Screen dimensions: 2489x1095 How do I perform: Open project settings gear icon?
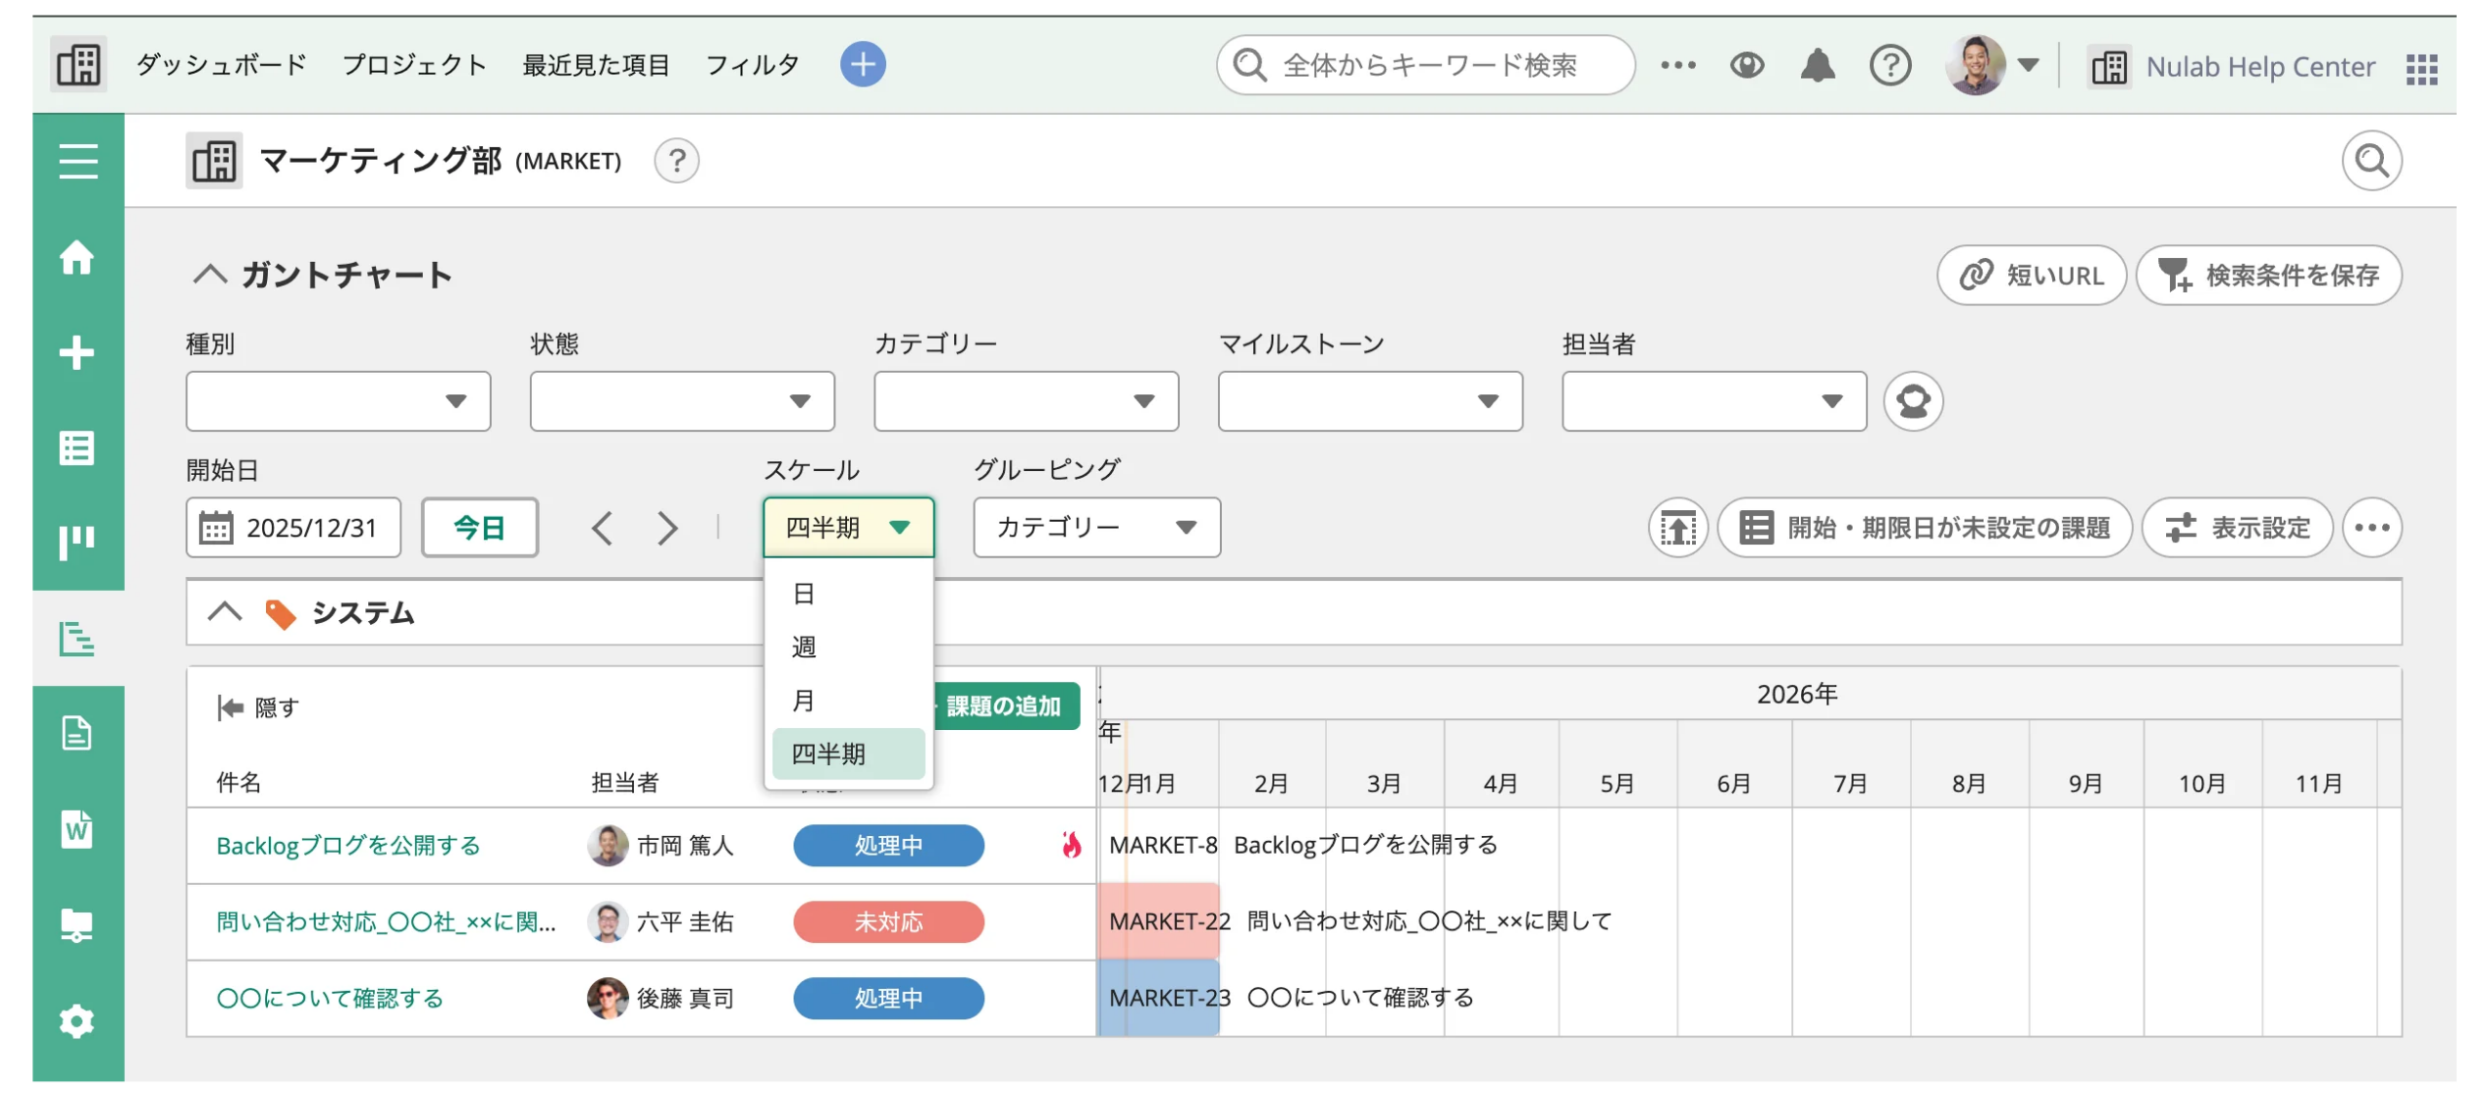(x=77, y=1021)
